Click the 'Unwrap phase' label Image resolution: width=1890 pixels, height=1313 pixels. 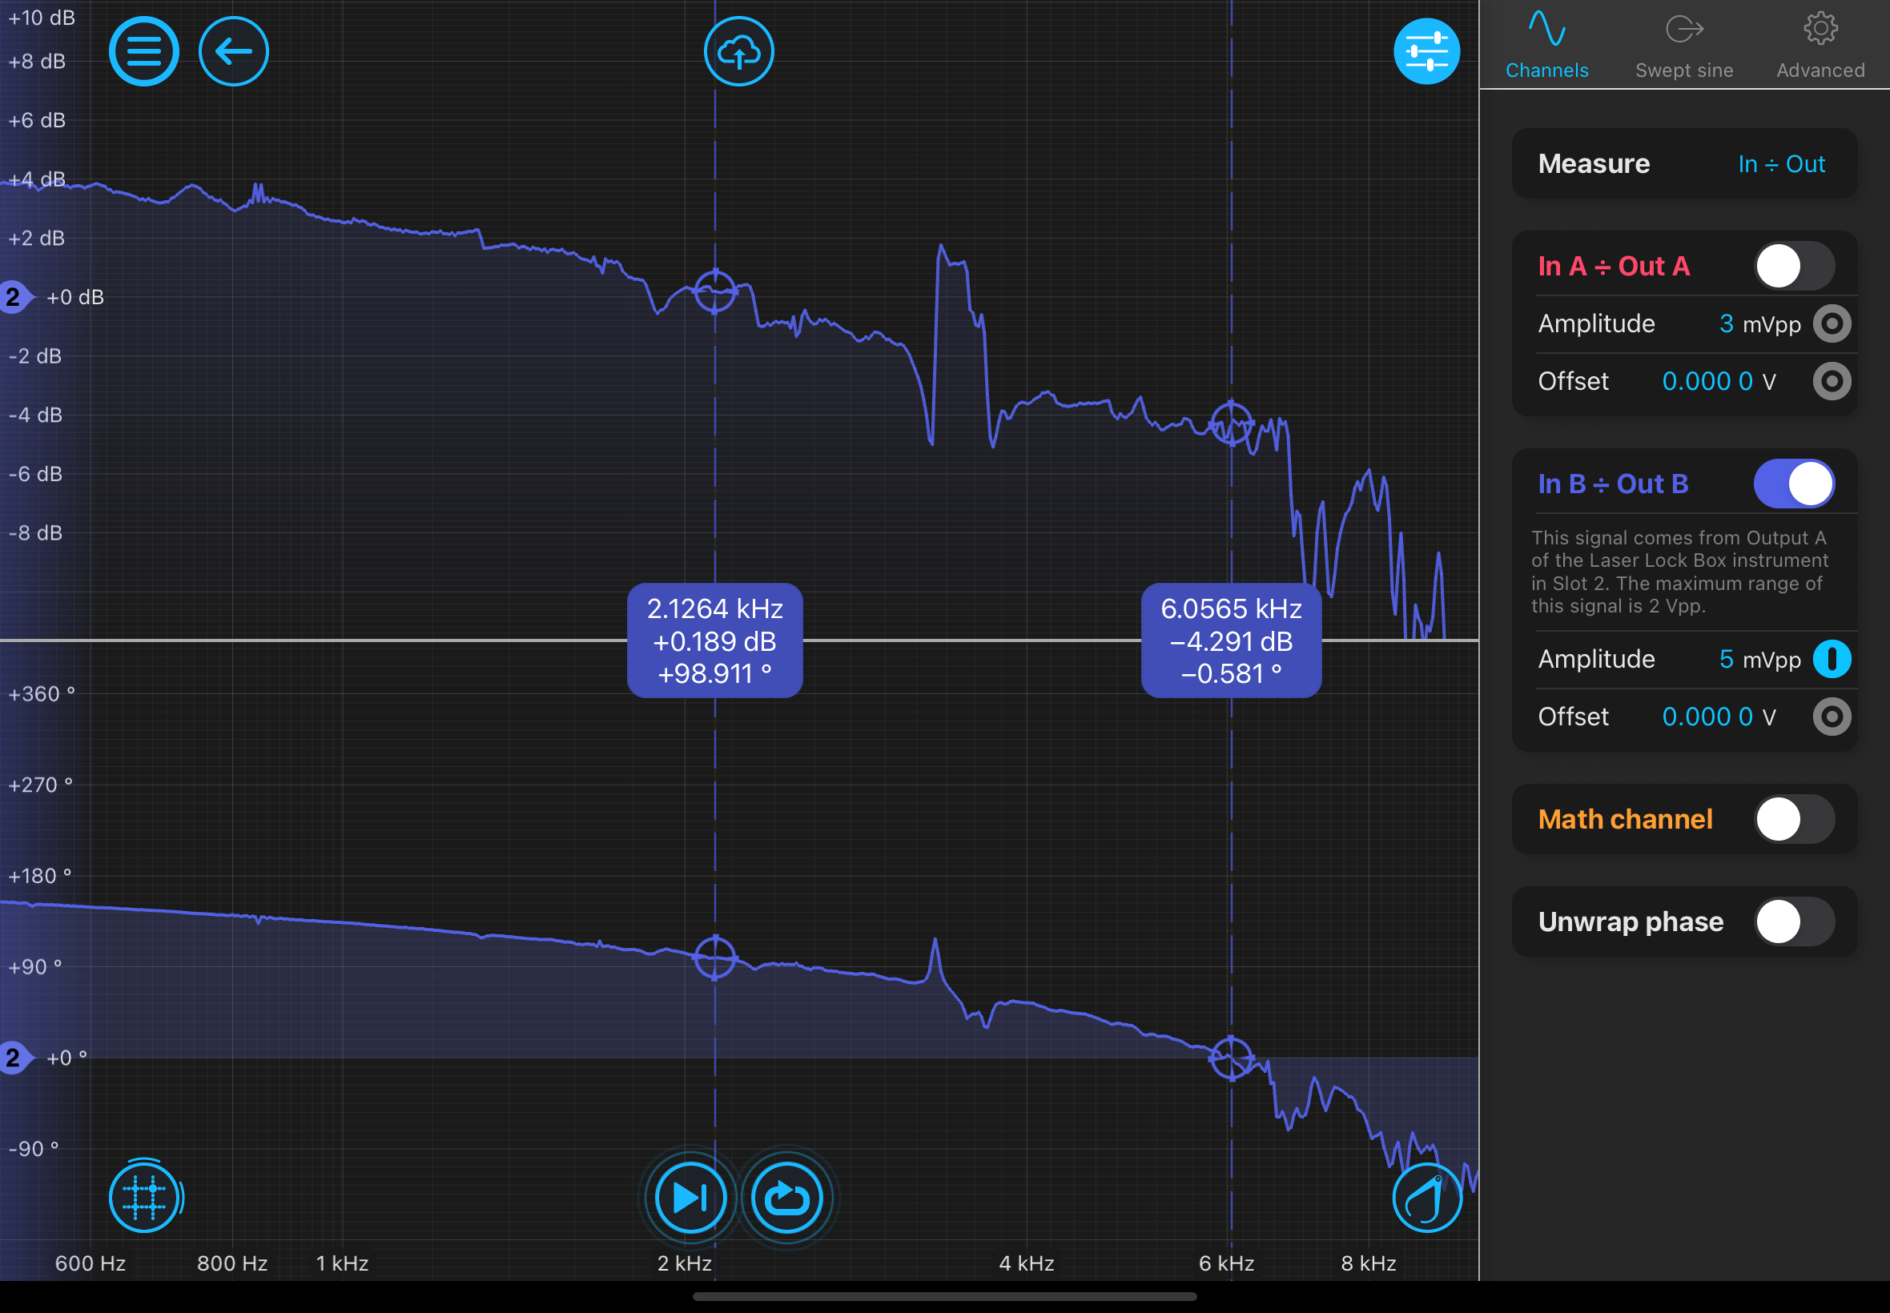pyautogui.click(x=1630, y=922)
